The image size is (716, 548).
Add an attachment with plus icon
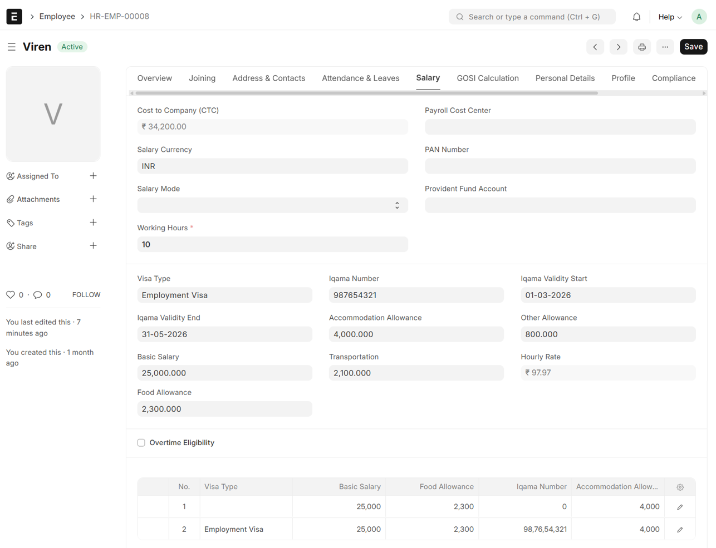pos(93,199)
